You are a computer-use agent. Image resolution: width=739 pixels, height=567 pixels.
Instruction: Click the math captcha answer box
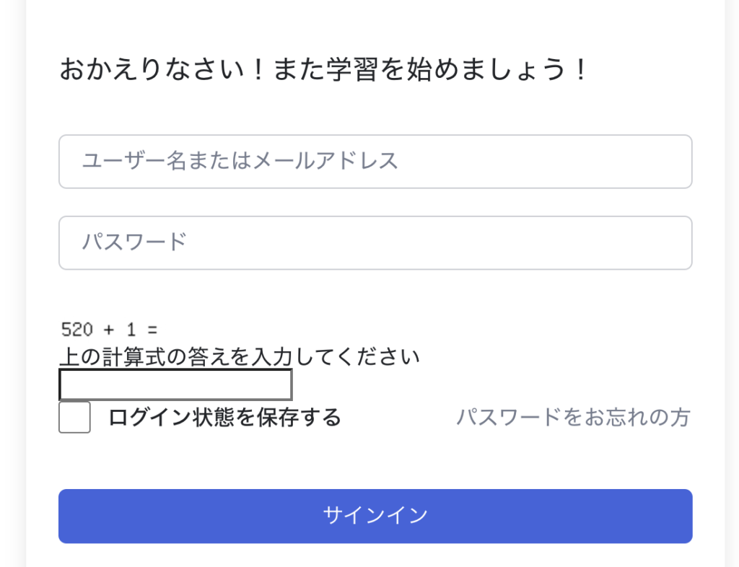click(x=175, y=384)
